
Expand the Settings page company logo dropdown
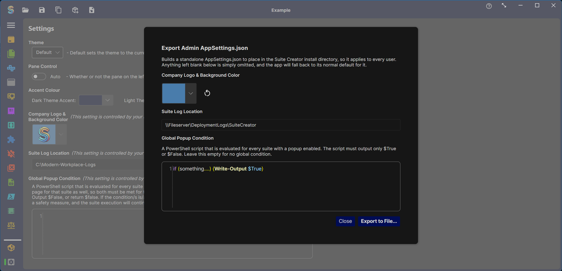click(61, 134)
